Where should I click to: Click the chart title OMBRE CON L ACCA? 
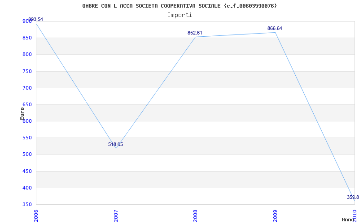click(179, 6)
